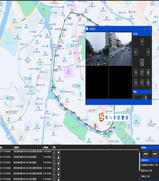Click filled flag icon for 14:04:06 alarm row
The height and width of the screenshot is (181, 159).
tap(59, 175)
